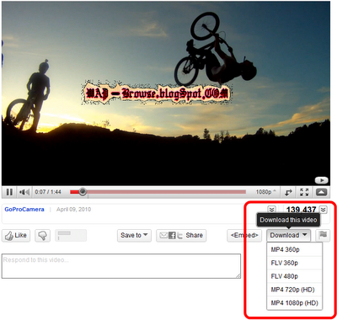
Task: Click the 0:07 / 1:44 time display
Action: click(48, 192)
